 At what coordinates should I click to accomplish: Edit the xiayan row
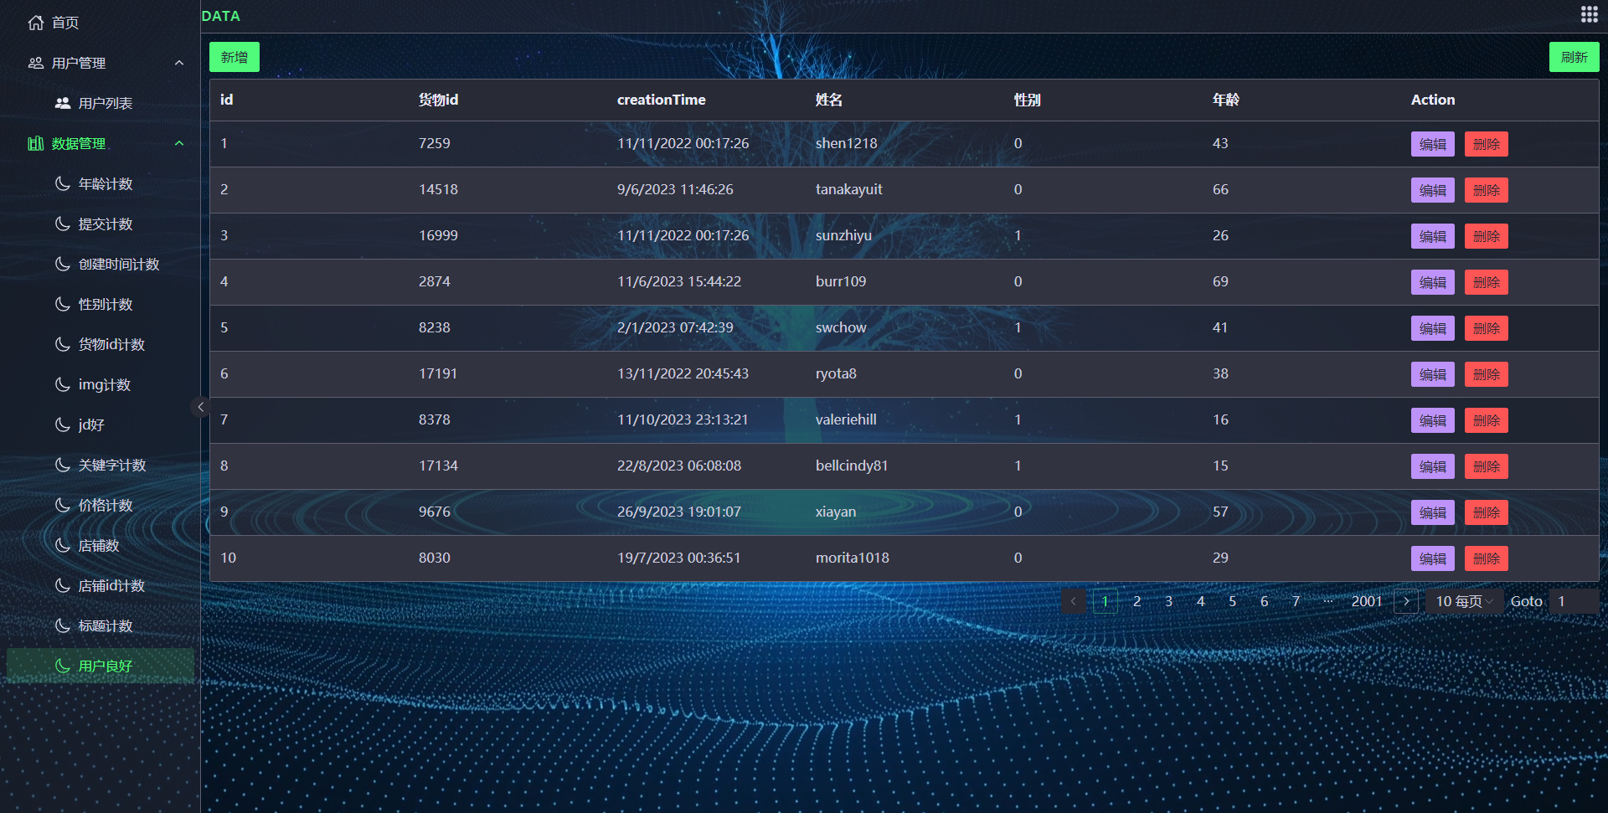(x=1433, y=512)
